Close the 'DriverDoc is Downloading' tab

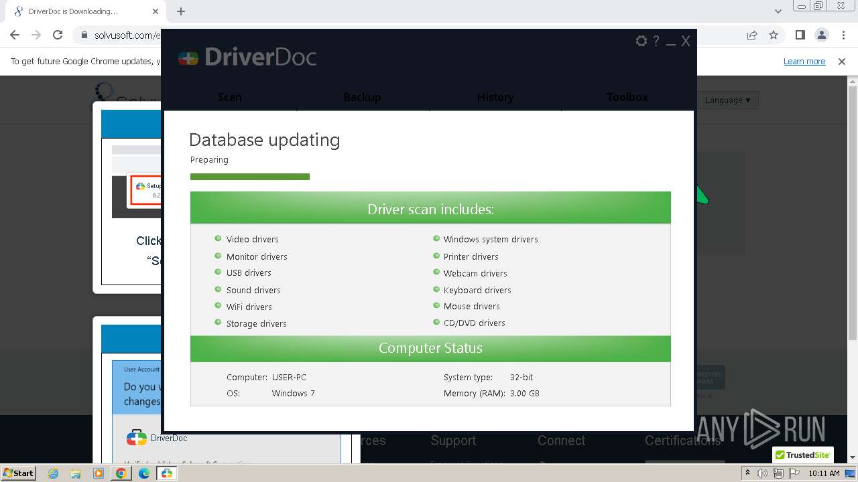(156, 11)
